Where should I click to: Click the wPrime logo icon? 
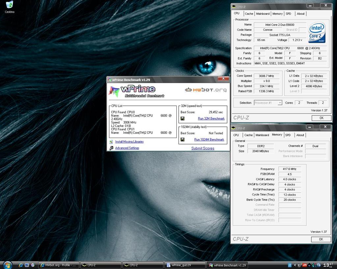(114, 92)
